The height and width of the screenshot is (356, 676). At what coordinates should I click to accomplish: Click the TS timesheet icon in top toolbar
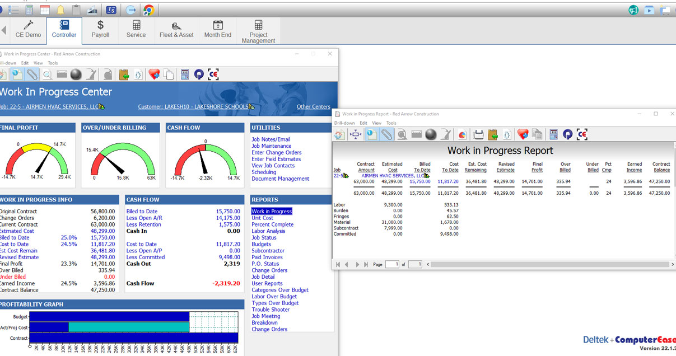(x=111, y=10)
